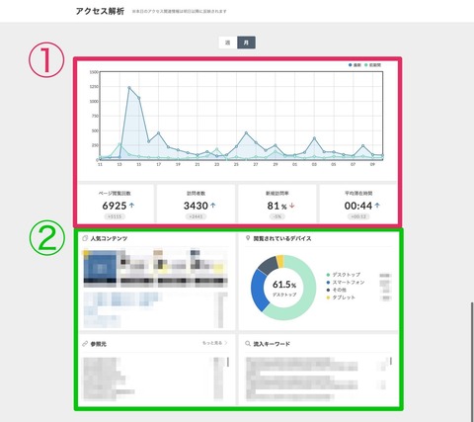Click the 参照元 list scrollbar
This screenshot has height=422, width=474.
point(228,362)
